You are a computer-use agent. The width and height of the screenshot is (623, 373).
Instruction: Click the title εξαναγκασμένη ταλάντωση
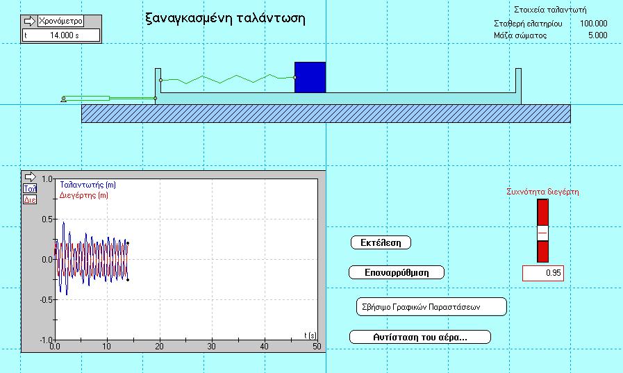[225, 18]
